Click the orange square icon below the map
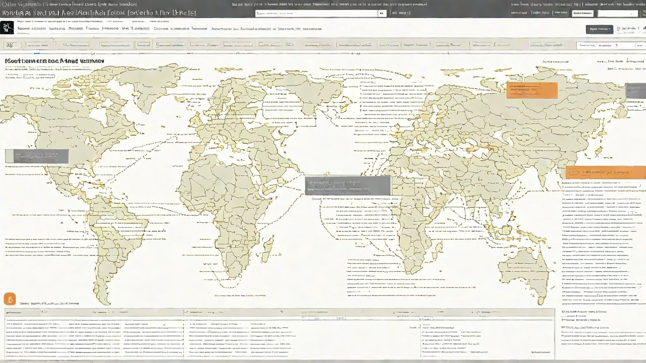 click(10, 299)
